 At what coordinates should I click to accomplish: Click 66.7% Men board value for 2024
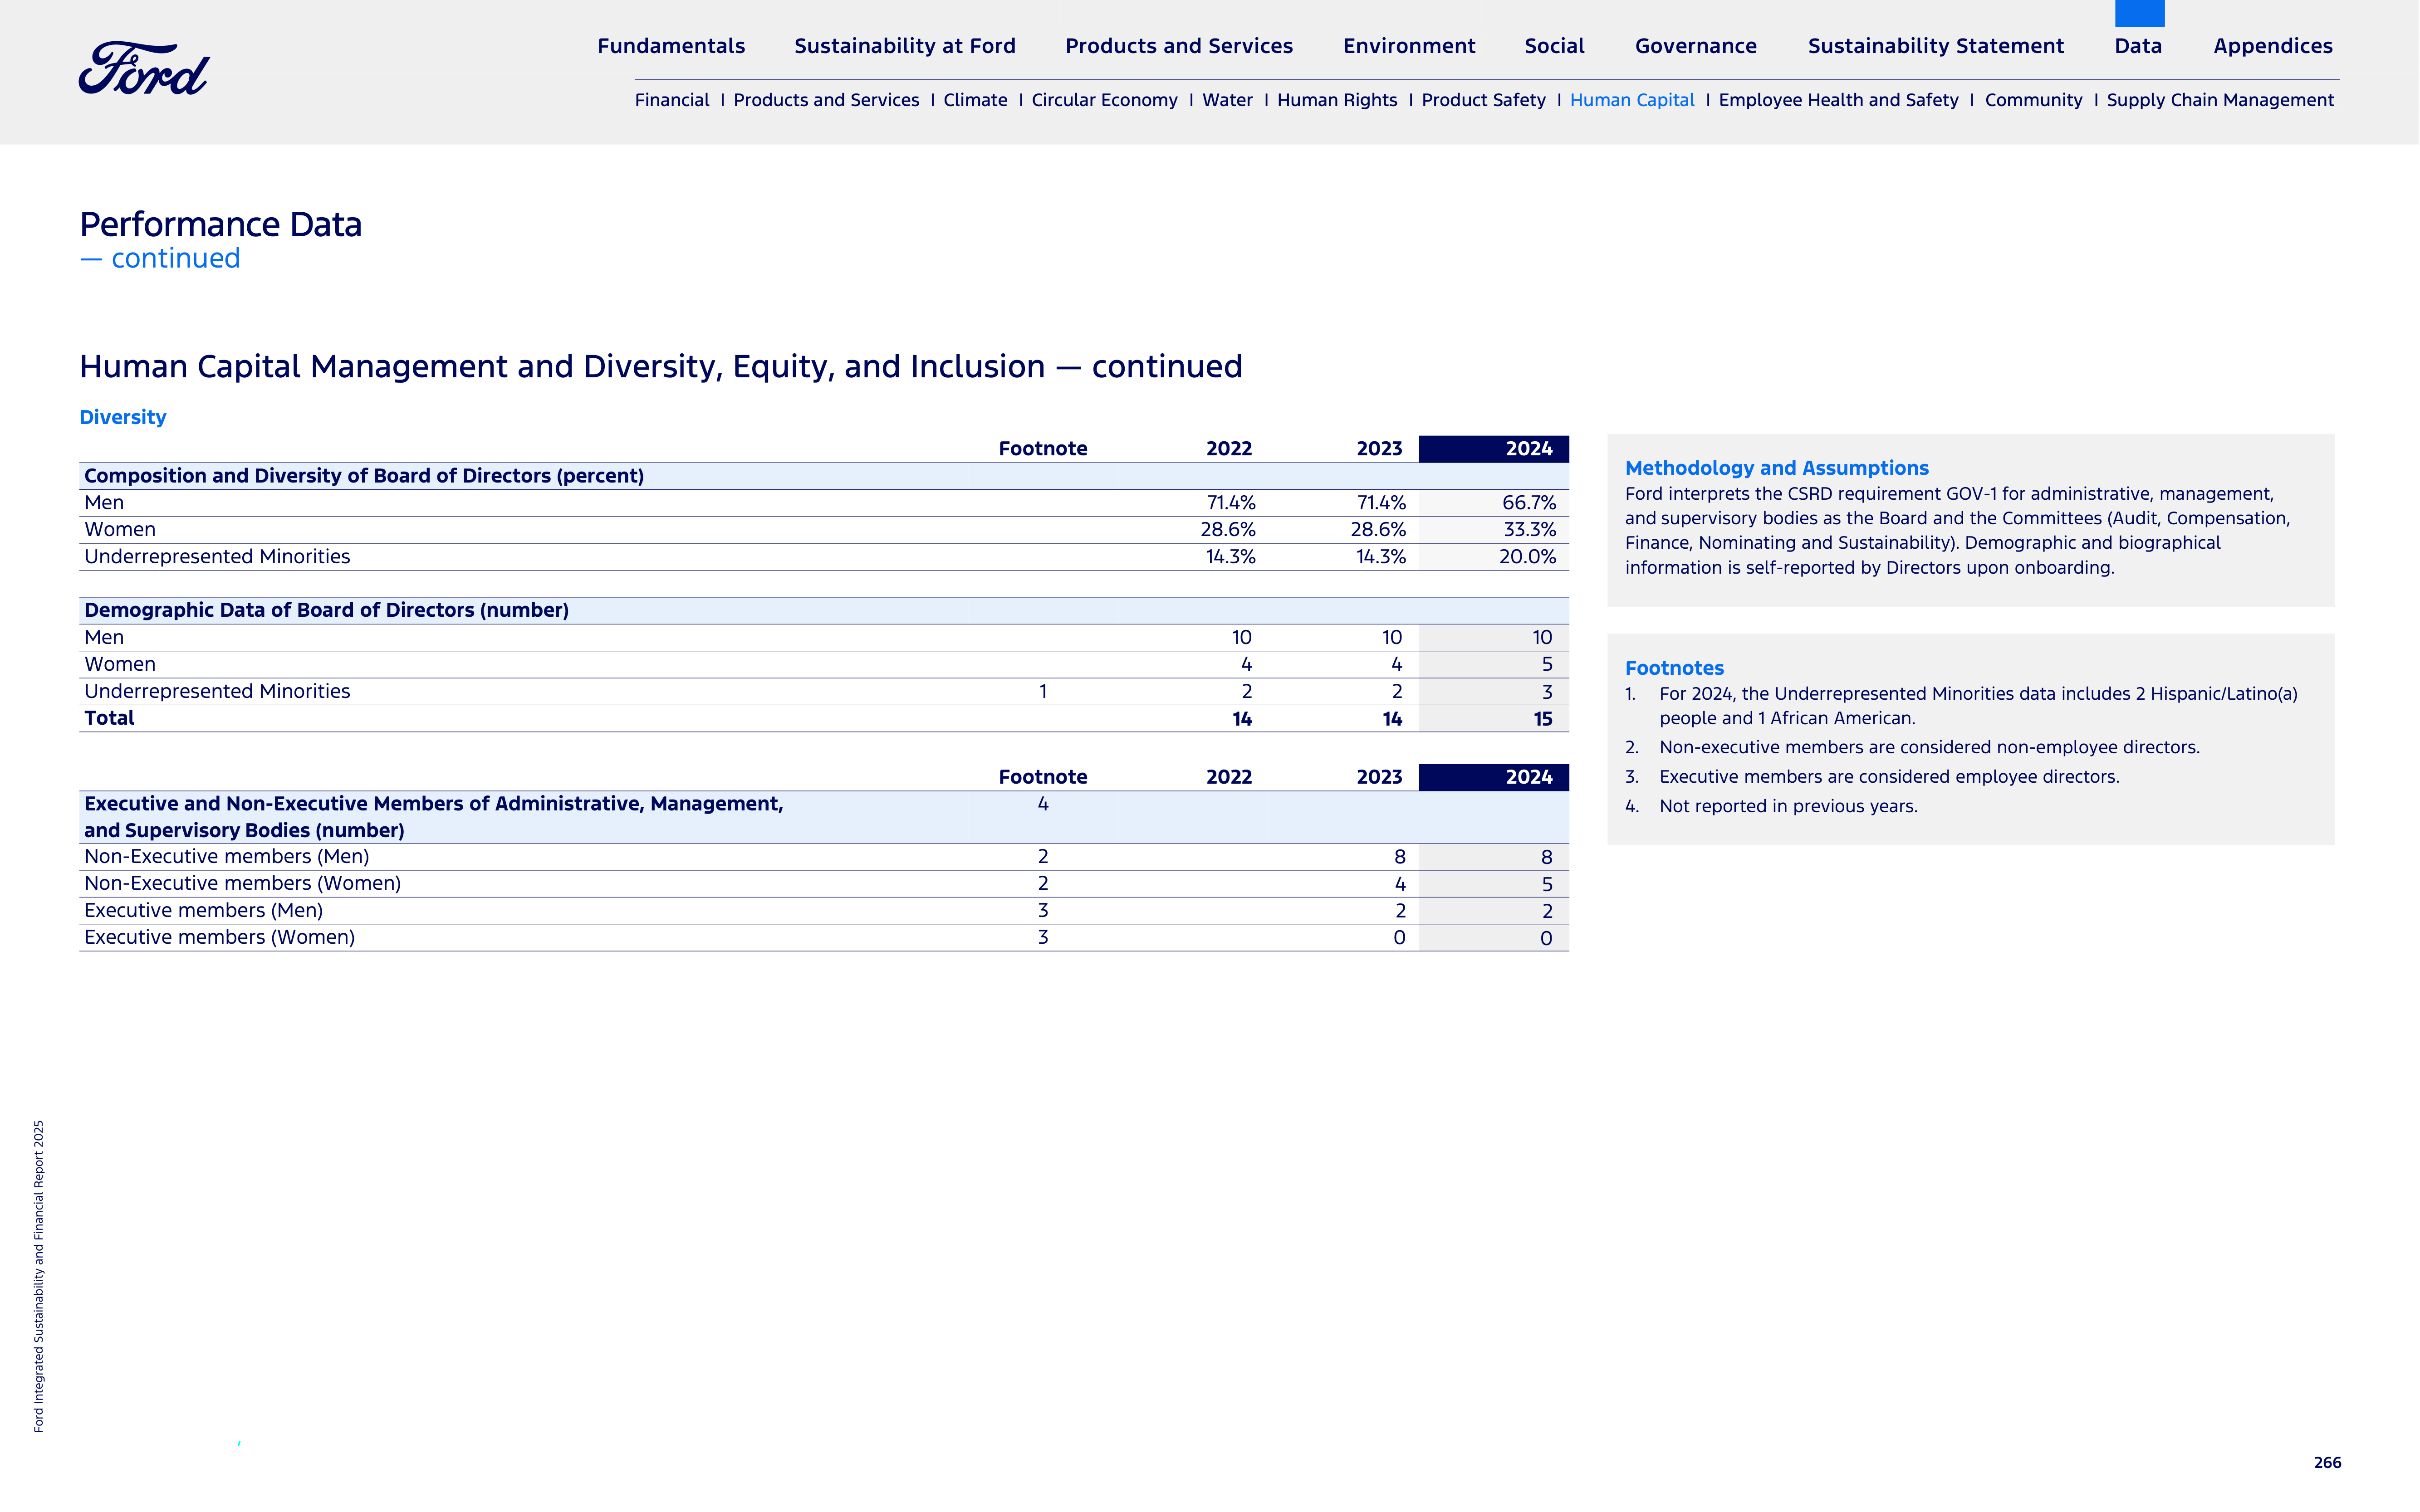click(1528, 503)
